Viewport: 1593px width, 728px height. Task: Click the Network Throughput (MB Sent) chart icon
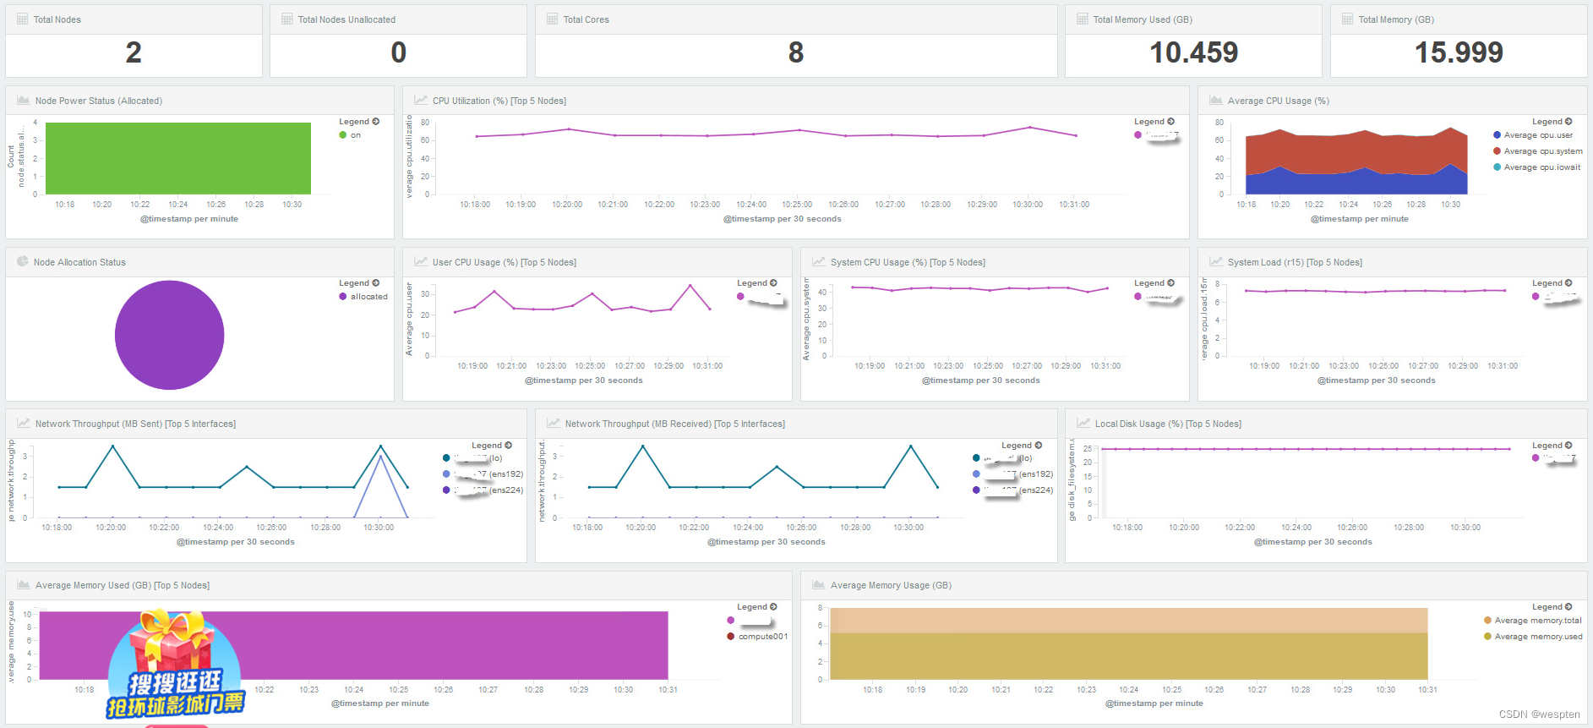pyautogui.click(x=23, y=424)
